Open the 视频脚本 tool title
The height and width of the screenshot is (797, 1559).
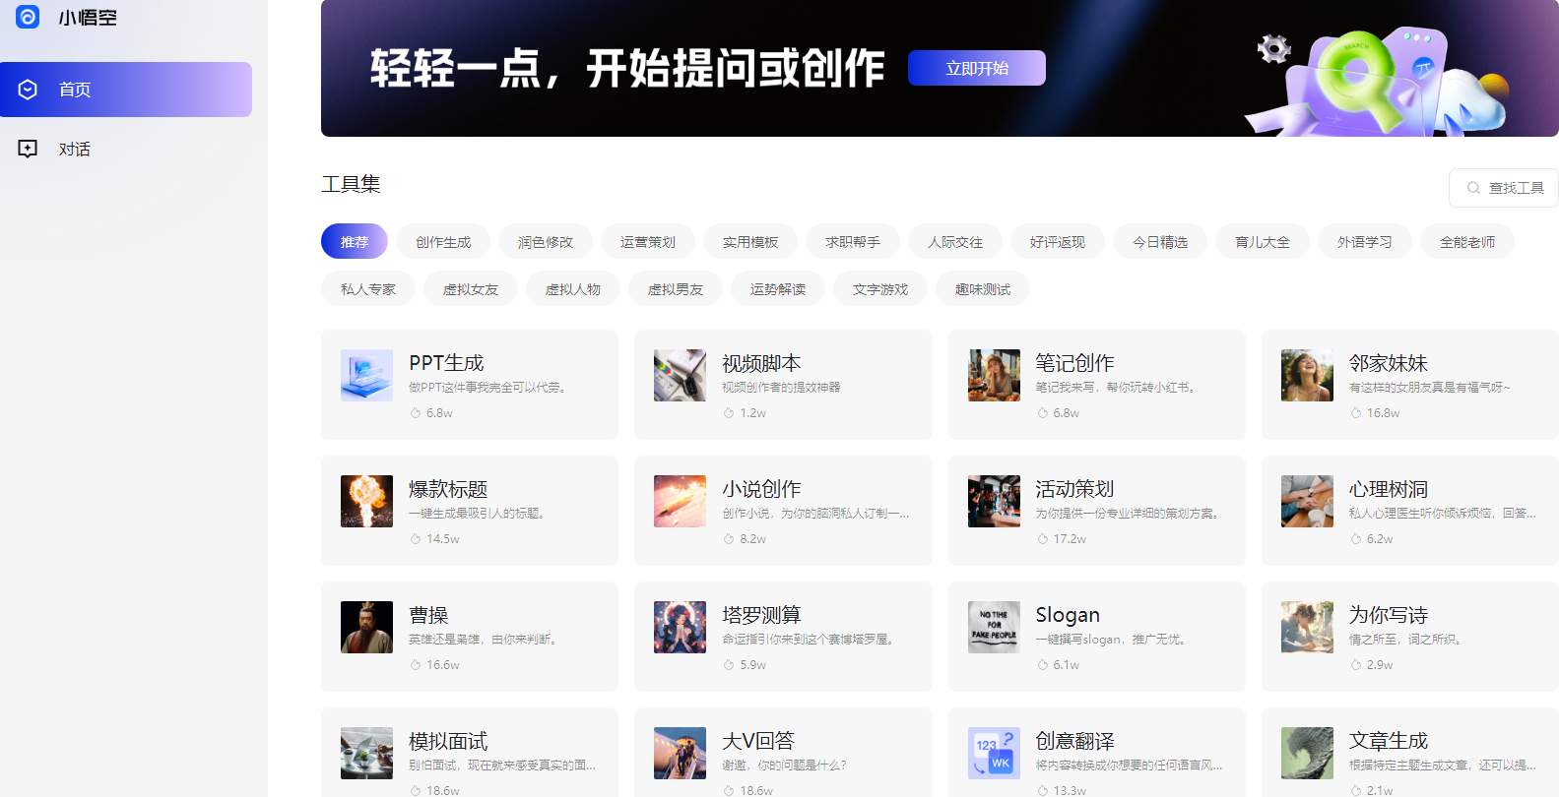761,363
